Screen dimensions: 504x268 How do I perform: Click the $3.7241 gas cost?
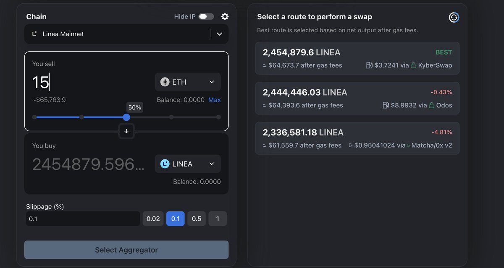pos(386,65)
